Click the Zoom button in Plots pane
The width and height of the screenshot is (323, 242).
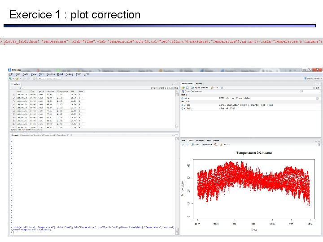point(195,144)
